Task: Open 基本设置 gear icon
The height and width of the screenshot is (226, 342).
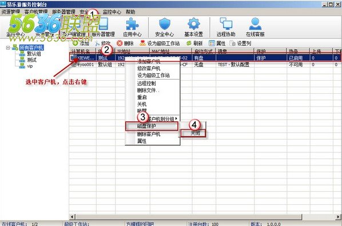Action: coord(193,24)
